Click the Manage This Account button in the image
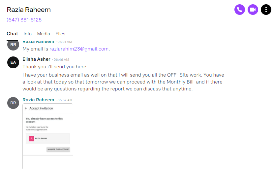Image resolution: width=273 pixels, height=169 pixels. click(x=58, y=149)
